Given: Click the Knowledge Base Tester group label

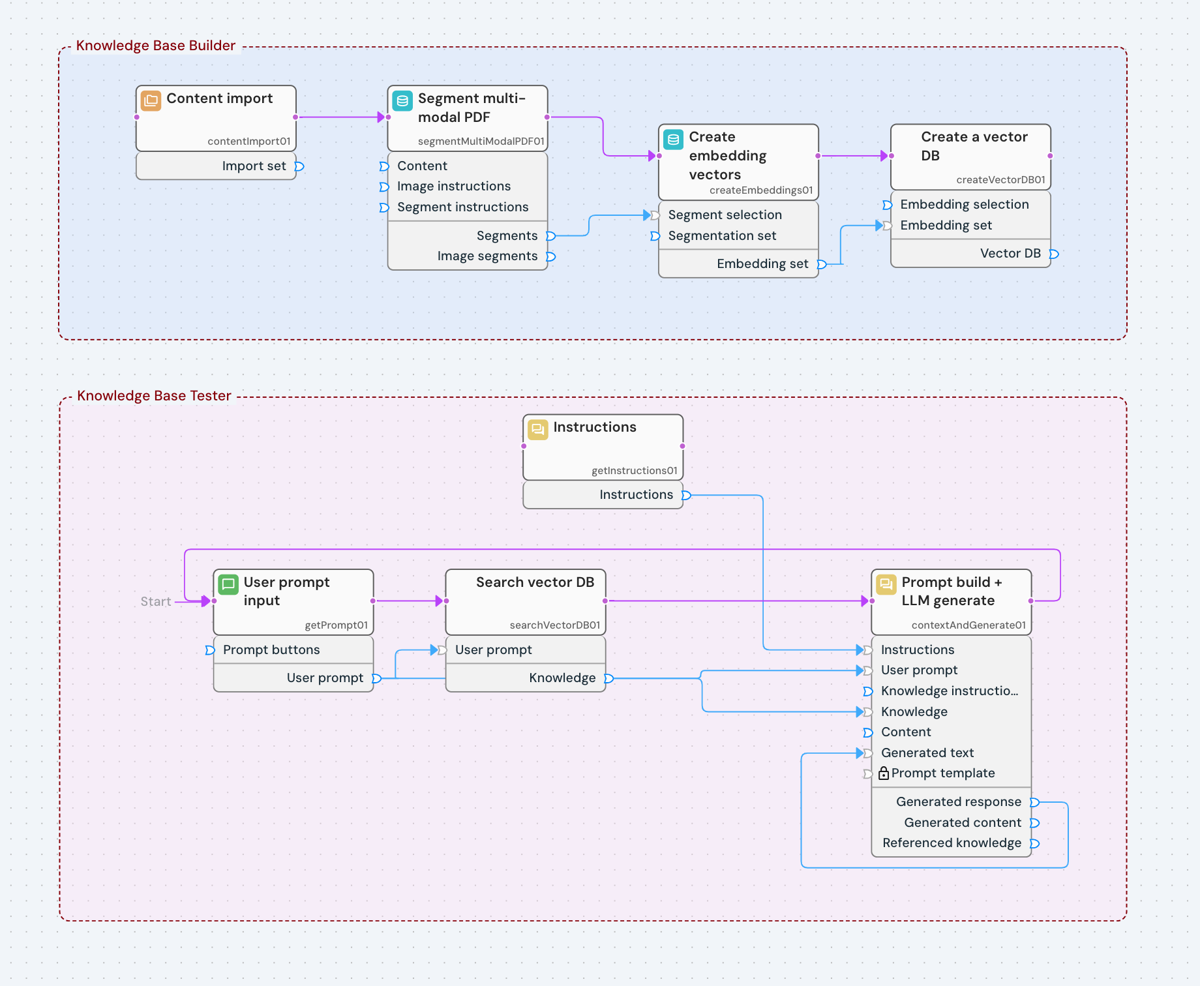Looking at the screenshot, I should [x=154, y=395].
